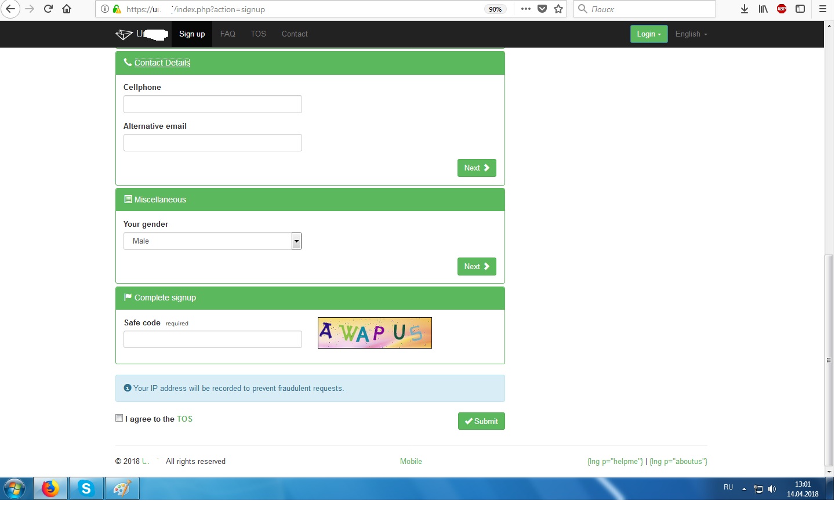
Task: Expand the Login dropdown button
Action: coord(649,34)
